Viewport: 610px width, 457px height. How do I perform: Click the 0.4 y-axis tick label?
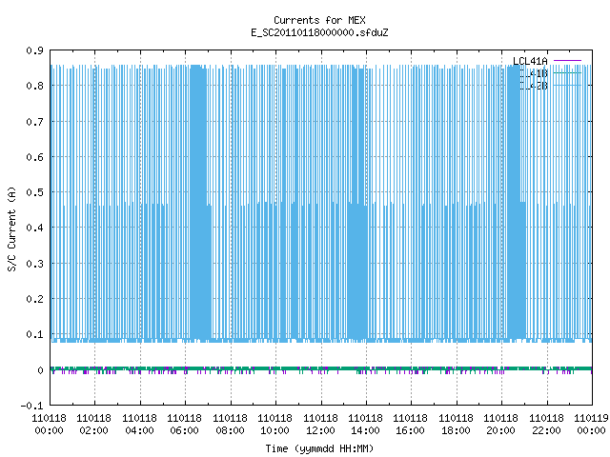(34, 228)
